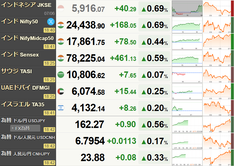Image resolution: width=234 pixels, height=166 pixels.
Task: Open the Nifty50 intraday mini chart
Action: pyautogui.click(x=187, y=25)
